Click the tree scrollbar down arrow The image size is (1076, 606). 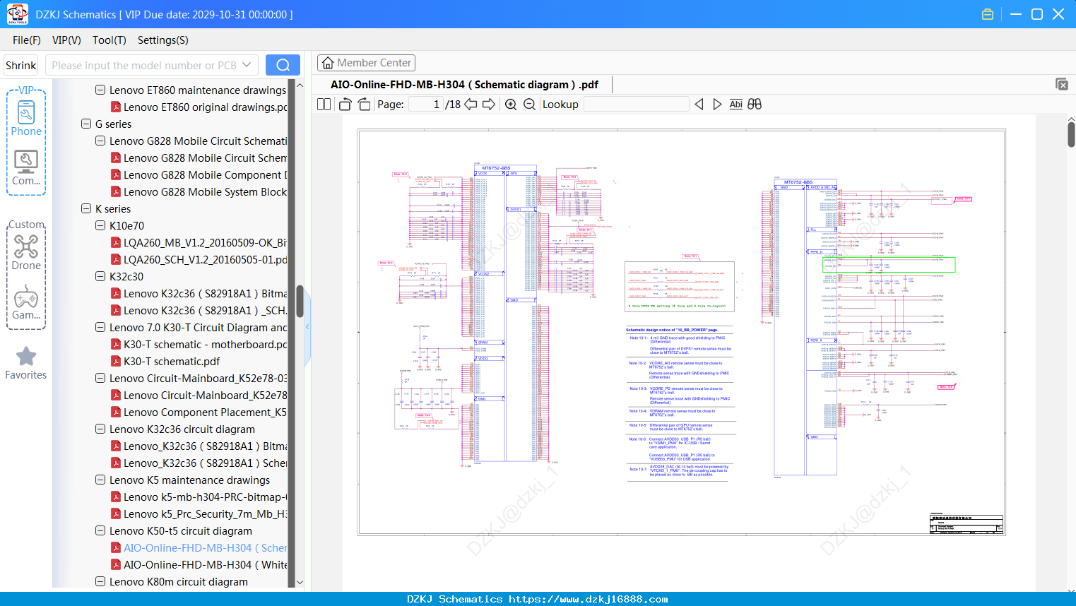(x=300, y=582)
